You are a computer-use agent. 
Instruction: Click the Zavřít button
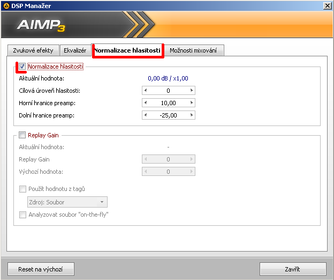click(x=293, y=269)
